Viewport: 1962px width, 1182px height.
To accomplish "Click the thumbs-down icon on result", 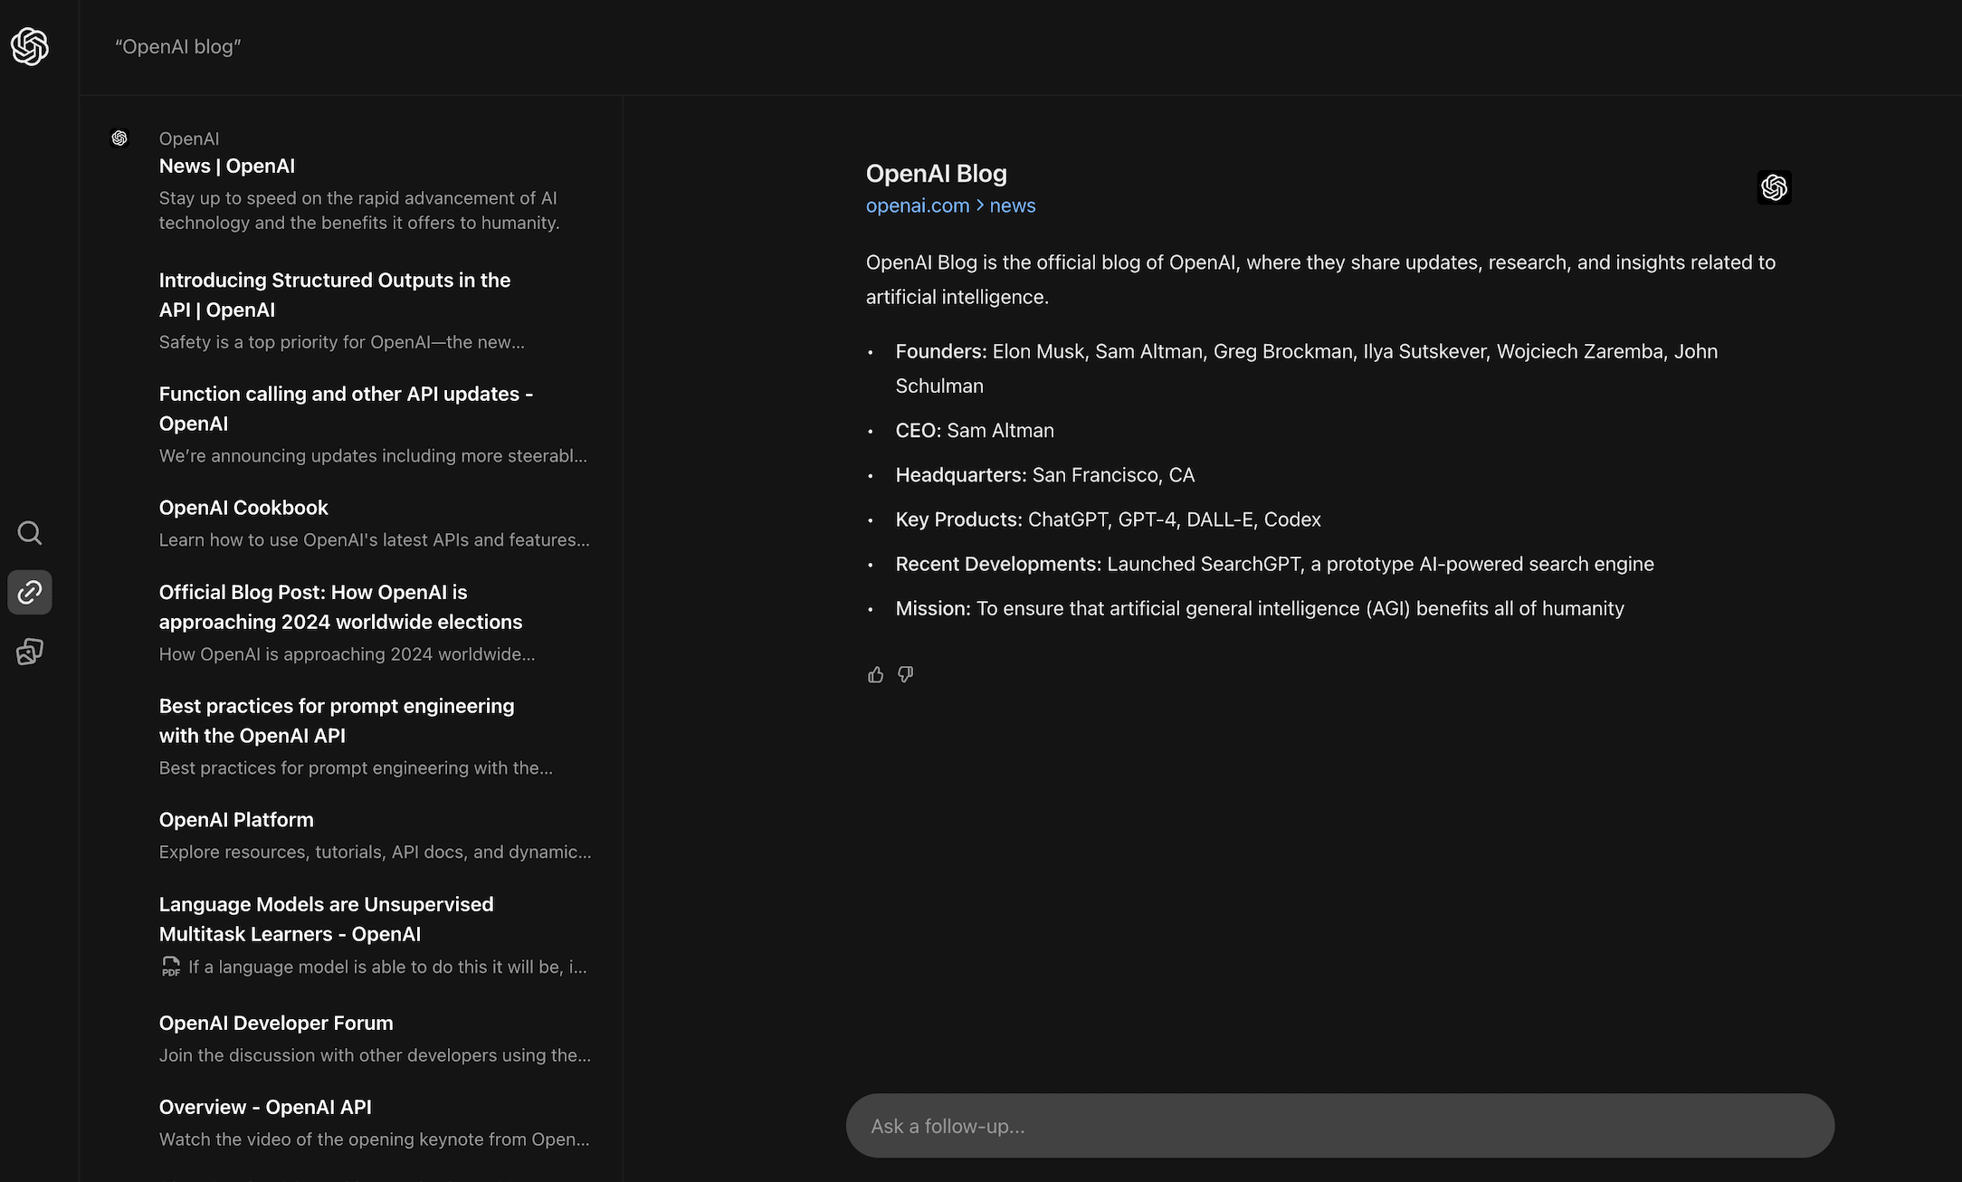I will 907,674.
